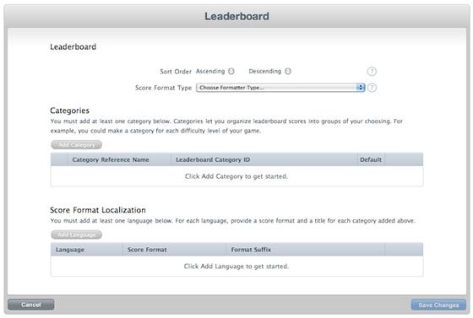Open the Choose Formatter Type dropdown
The image size is (473, 318).
[280, 88]
